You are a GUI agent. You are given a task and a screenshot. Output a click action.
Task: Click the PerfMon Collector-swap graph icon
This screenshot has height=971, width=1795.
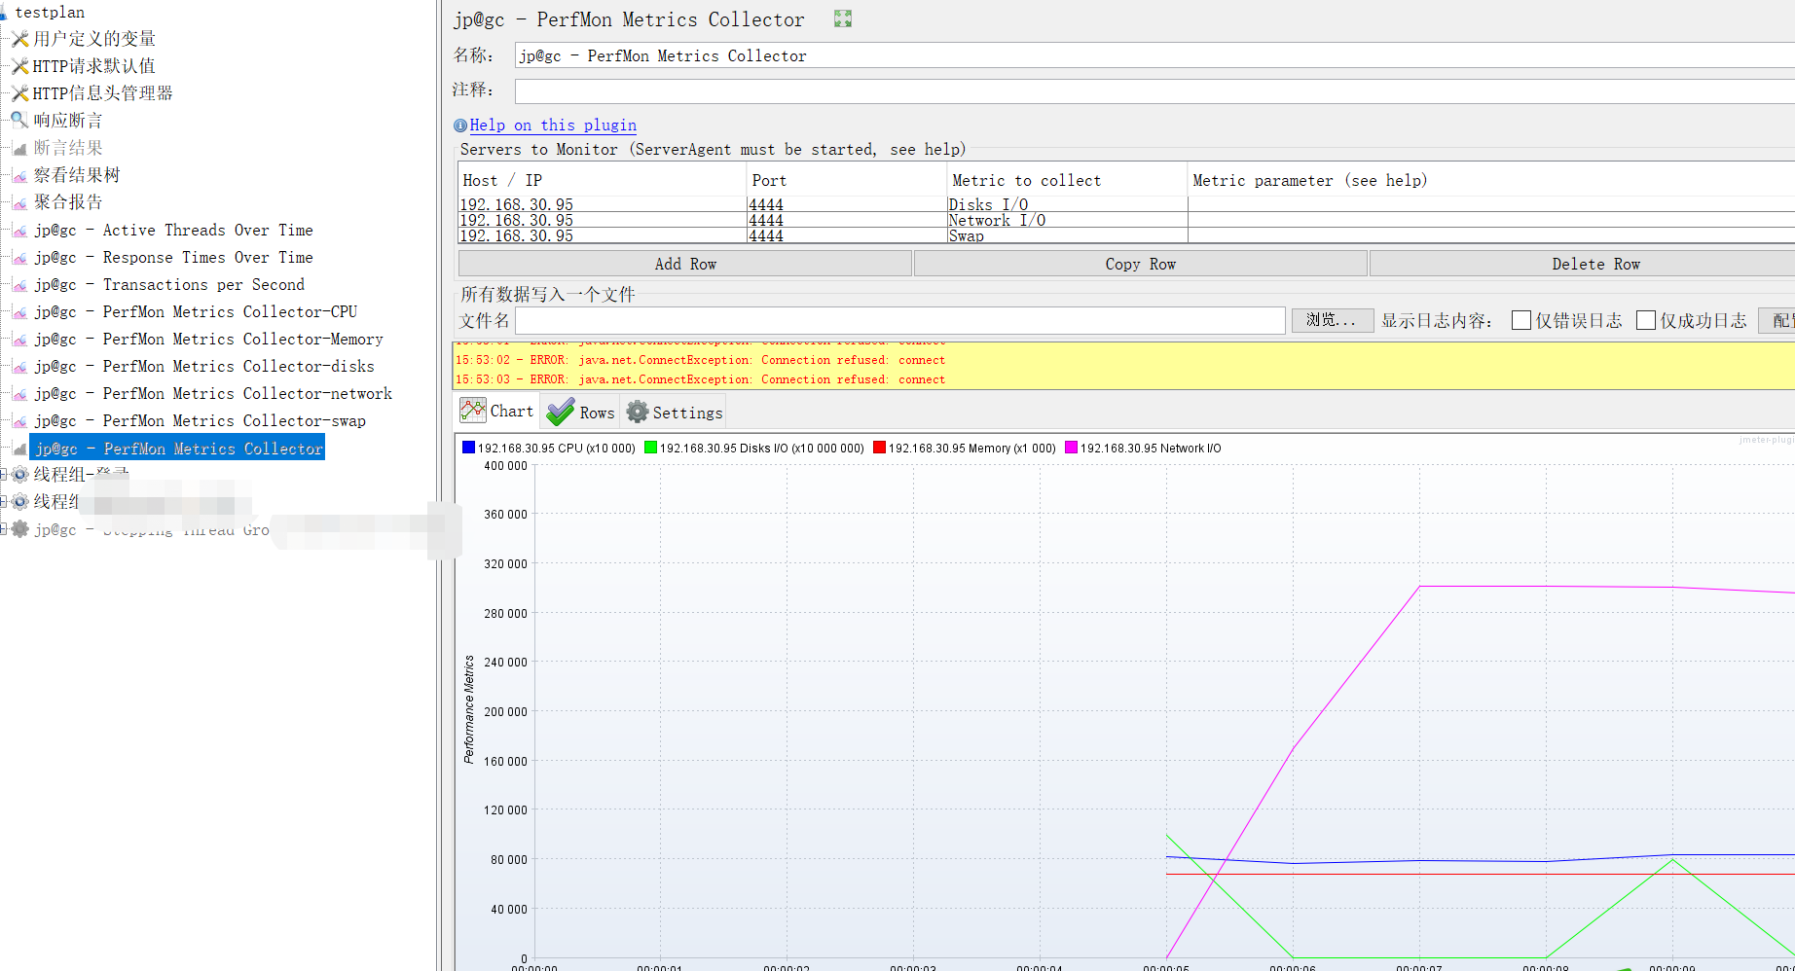(x=19, y=421)
